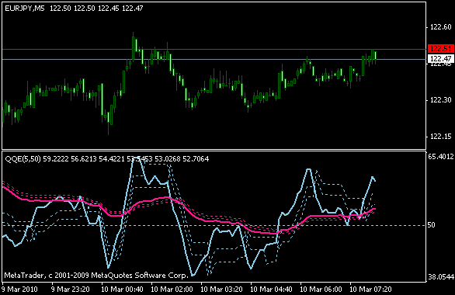Select the gray current price line

coord(214,59)
